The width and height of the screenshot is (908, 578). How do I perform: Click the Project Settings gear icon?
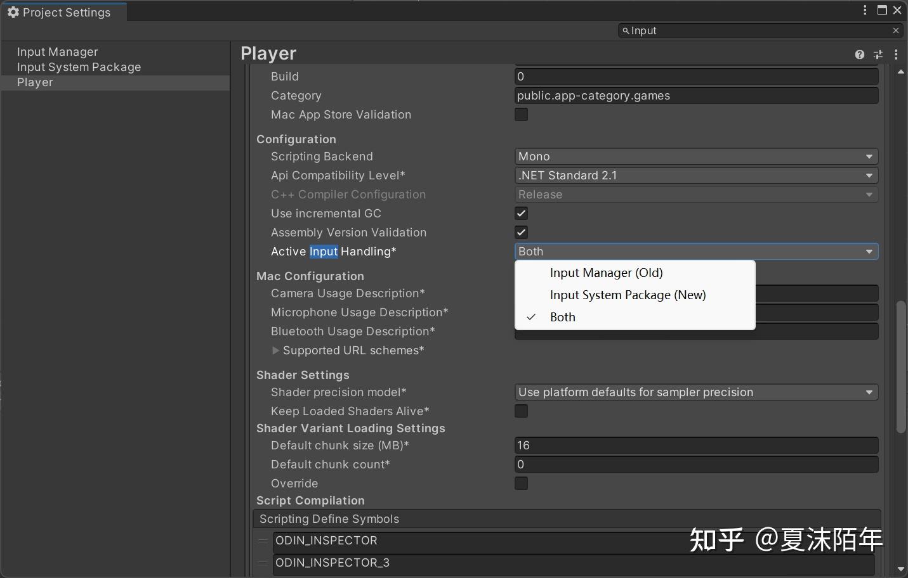click(13, 12)
